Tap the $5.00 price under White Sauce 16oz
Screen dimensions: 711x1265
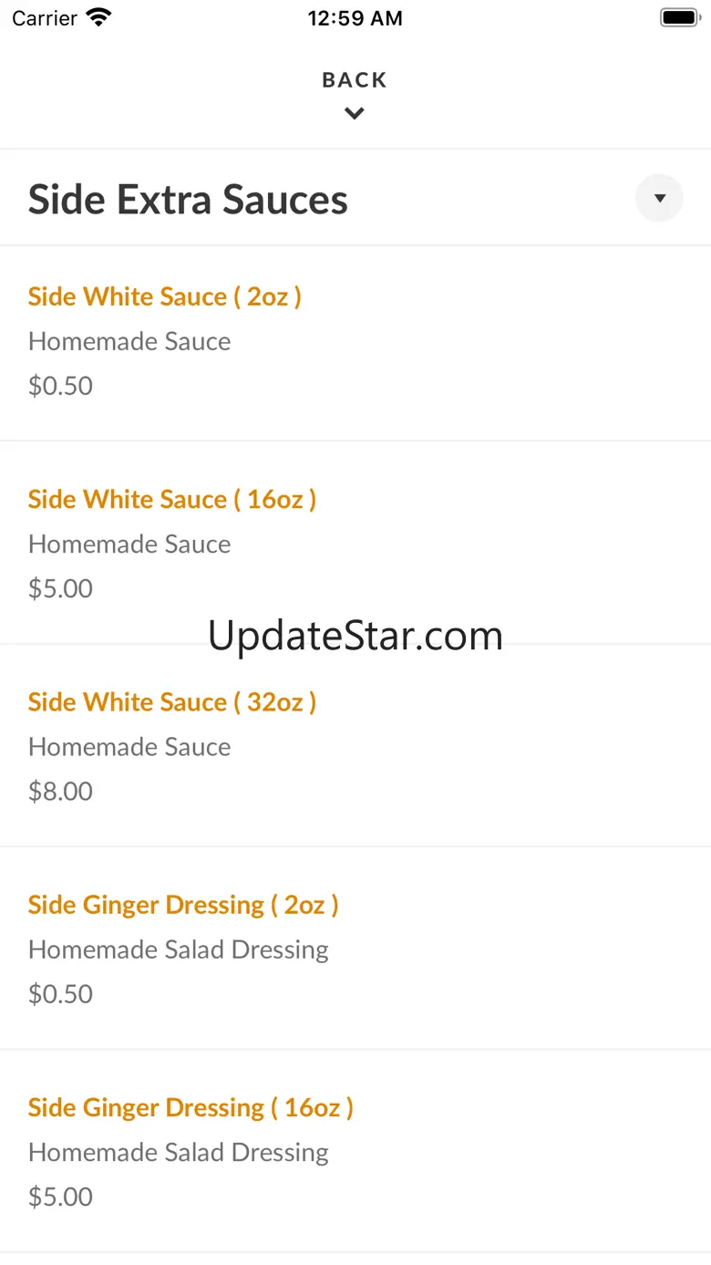[60, 588]
